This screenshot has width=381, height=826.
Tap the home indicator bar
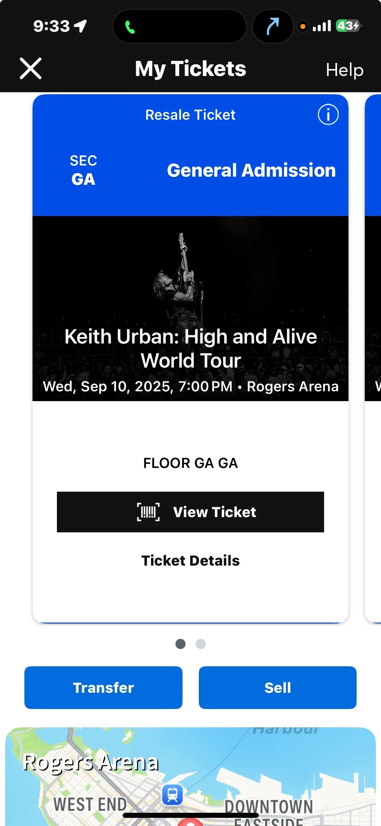point(190,815)
